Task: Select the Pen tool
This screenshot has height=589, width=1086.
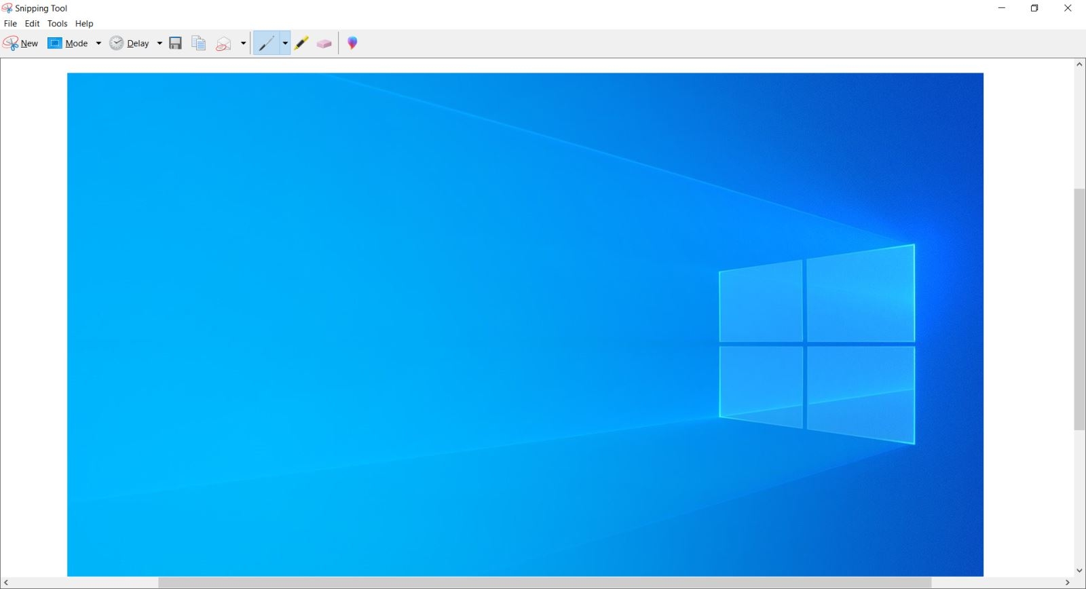Action: 266,43
